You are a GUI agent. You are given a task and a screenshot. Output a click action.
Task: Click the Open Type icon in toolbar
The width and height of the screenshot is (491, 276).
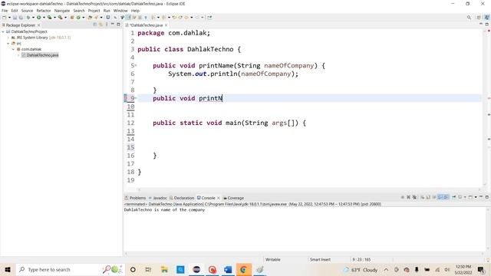tap(90, 18)
